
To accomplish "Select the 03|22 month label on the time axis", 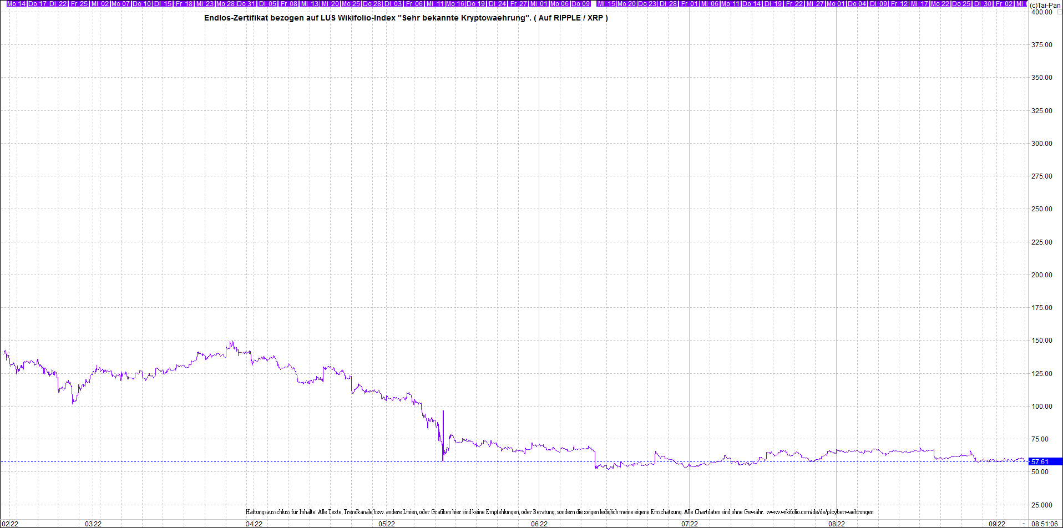I will [x=93, y=524].
